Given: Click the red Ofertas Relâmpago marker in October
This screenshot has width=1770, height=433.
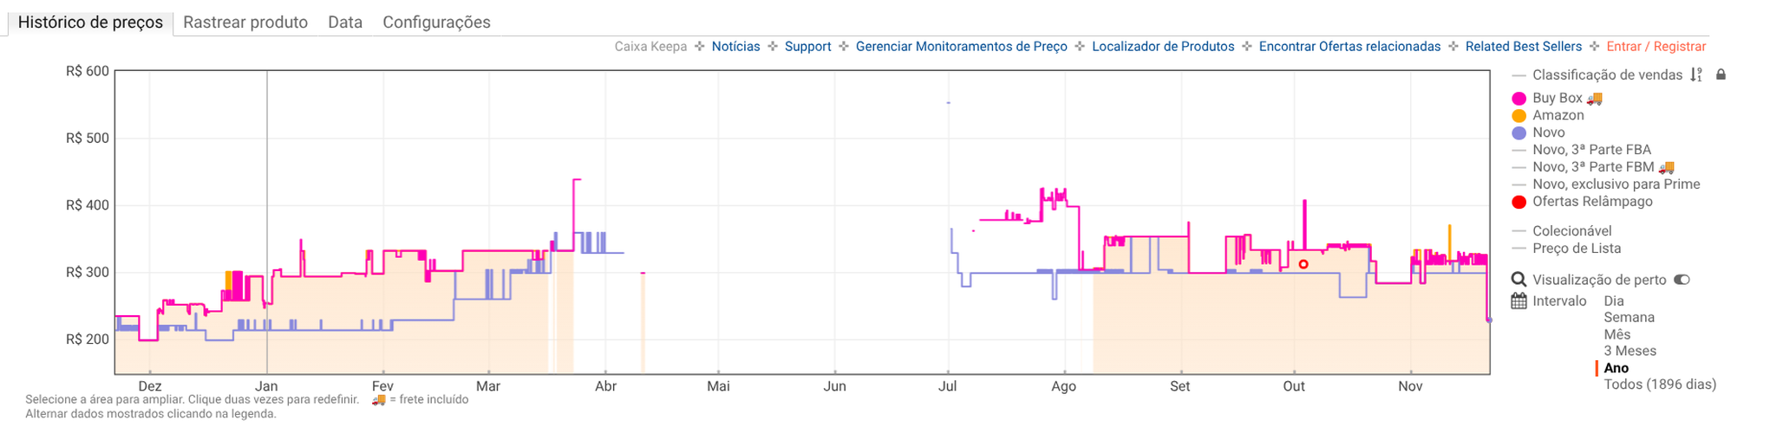Looking at the screenshot, I should tap(1303, 264).
